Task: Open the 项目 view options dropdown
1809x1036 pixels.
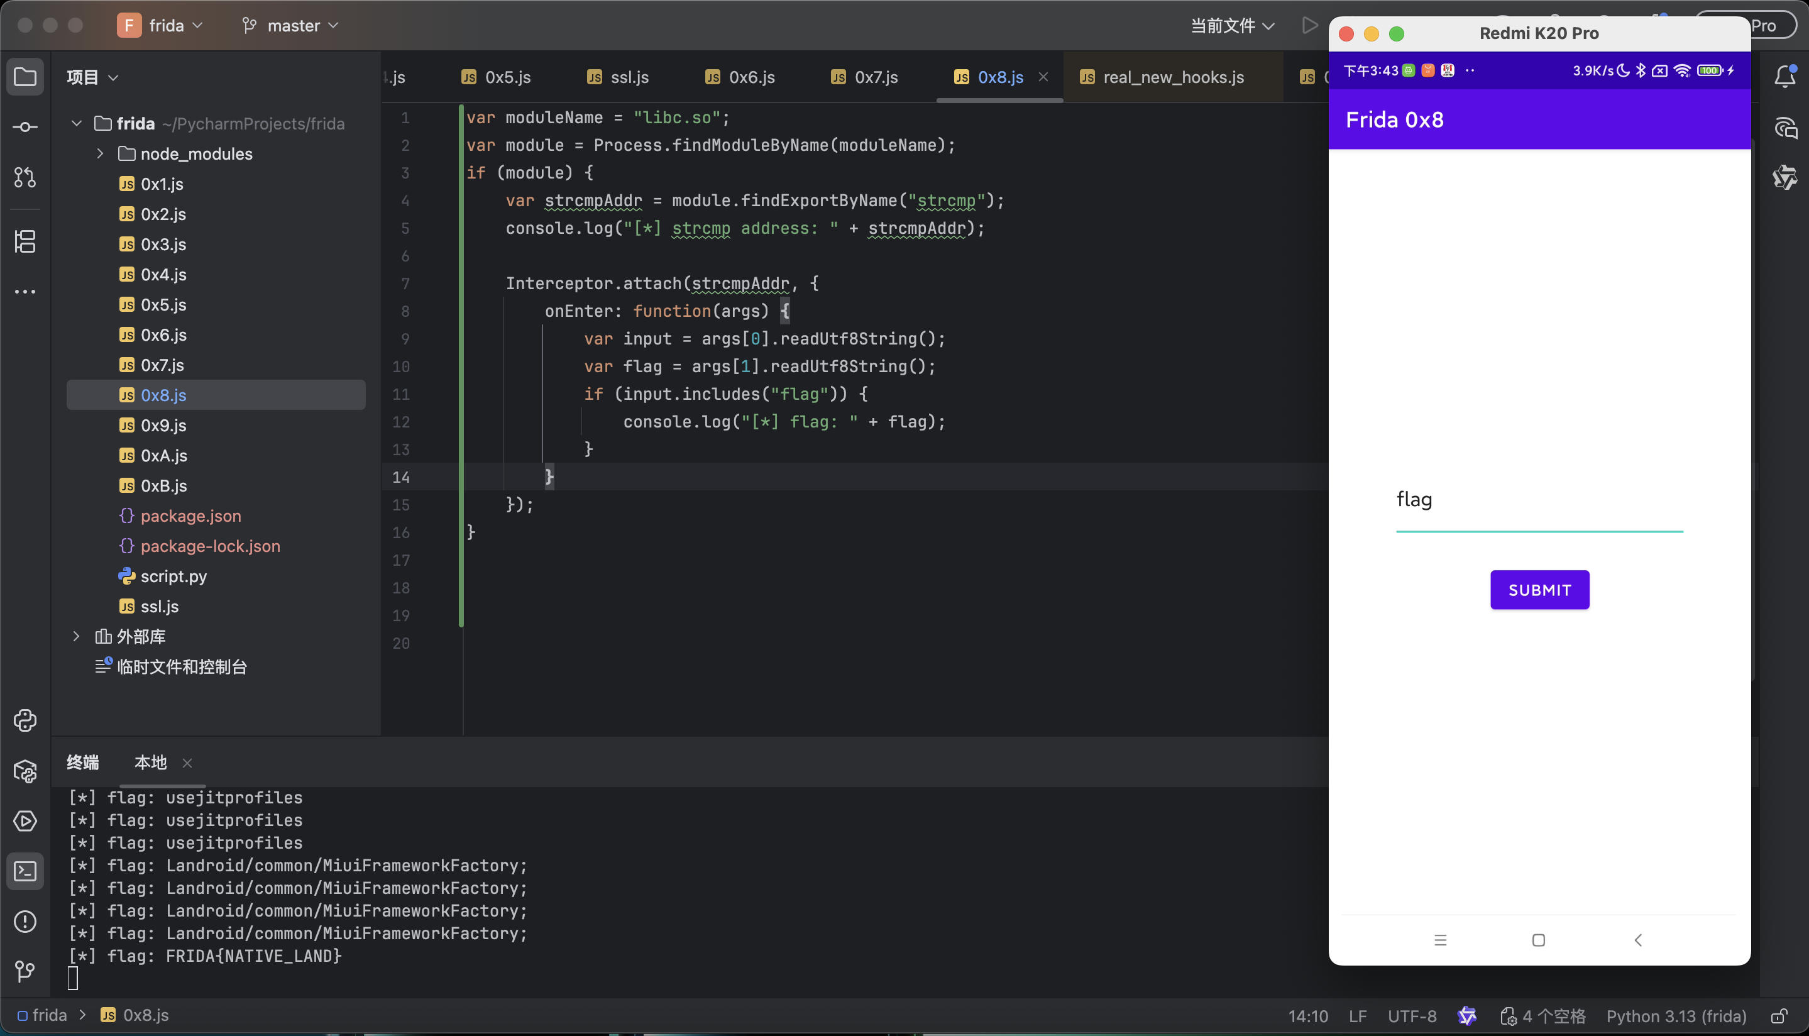Action: (x=92, y=77)
